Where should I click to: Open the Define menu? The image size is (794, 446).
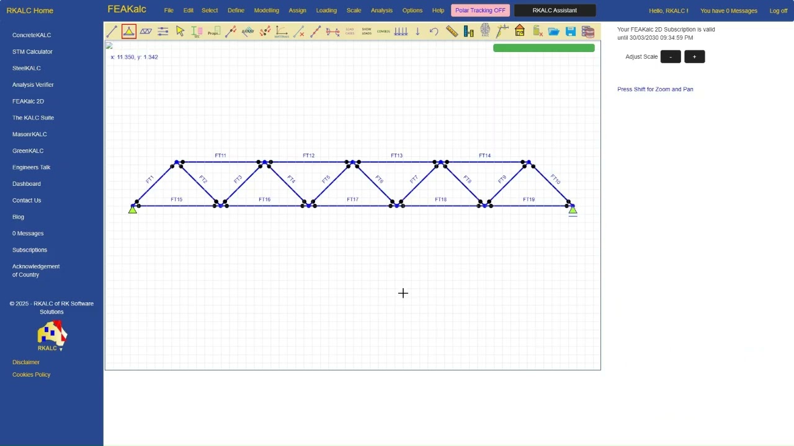point(236,11)
